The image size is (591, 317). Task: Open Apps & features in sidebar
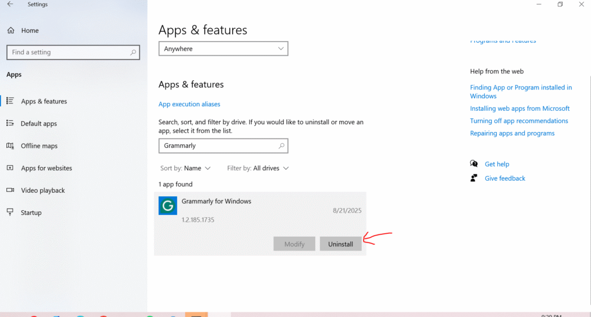coord(44,102)
